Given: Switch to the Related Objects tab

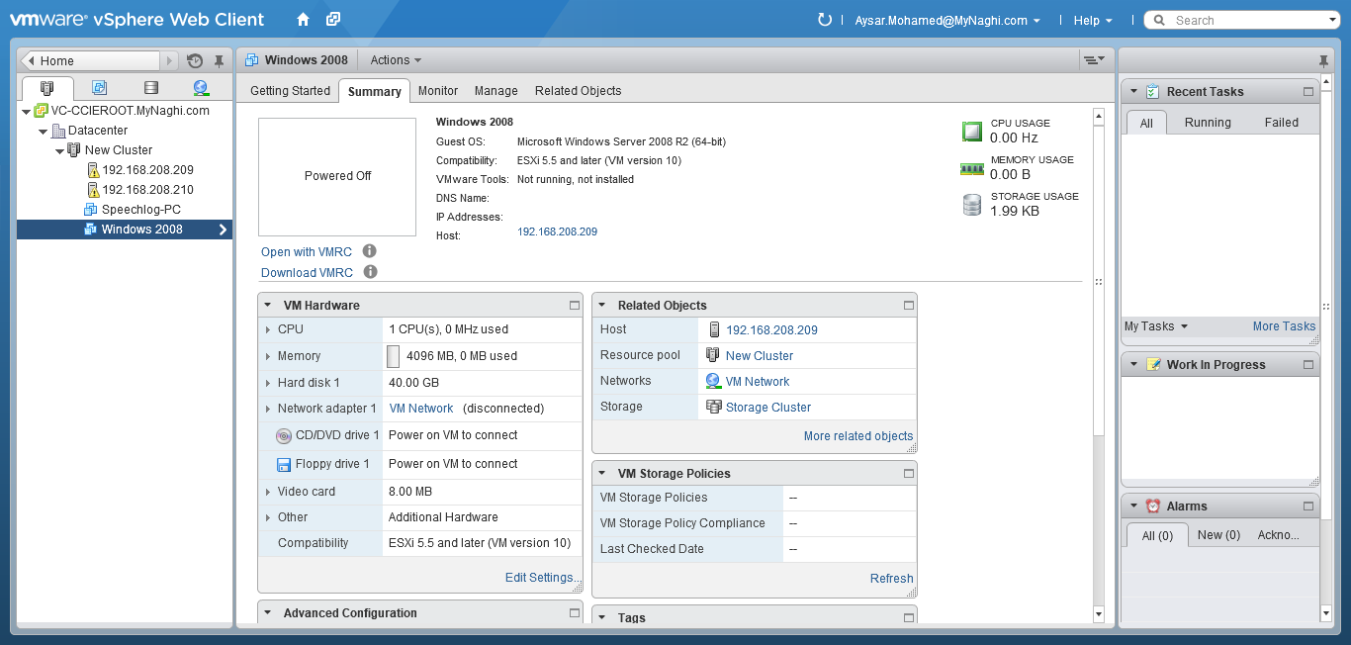Looking at the screenshot, I should (578, 91).
